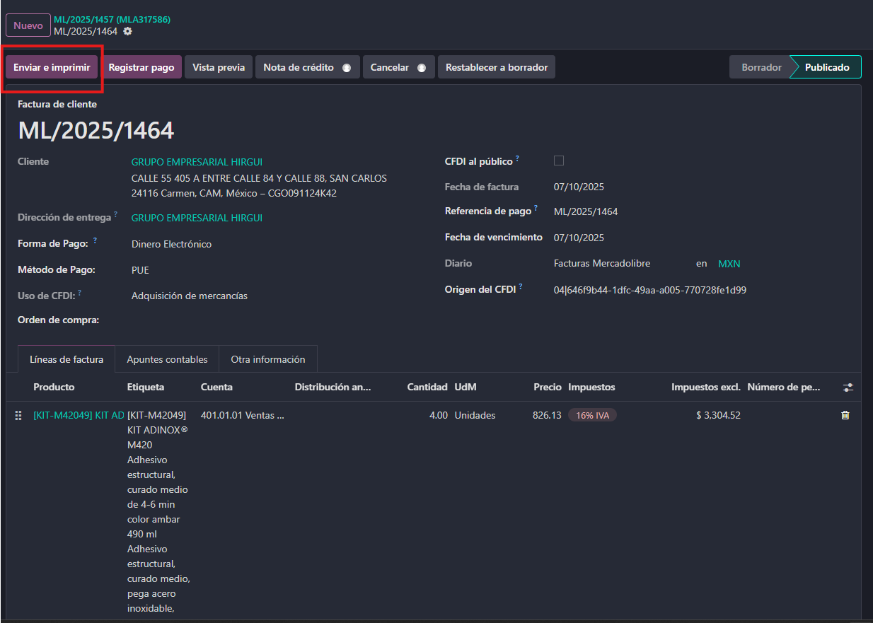
Task: Click the Nota de crédito button
Action: coord(307,67)
